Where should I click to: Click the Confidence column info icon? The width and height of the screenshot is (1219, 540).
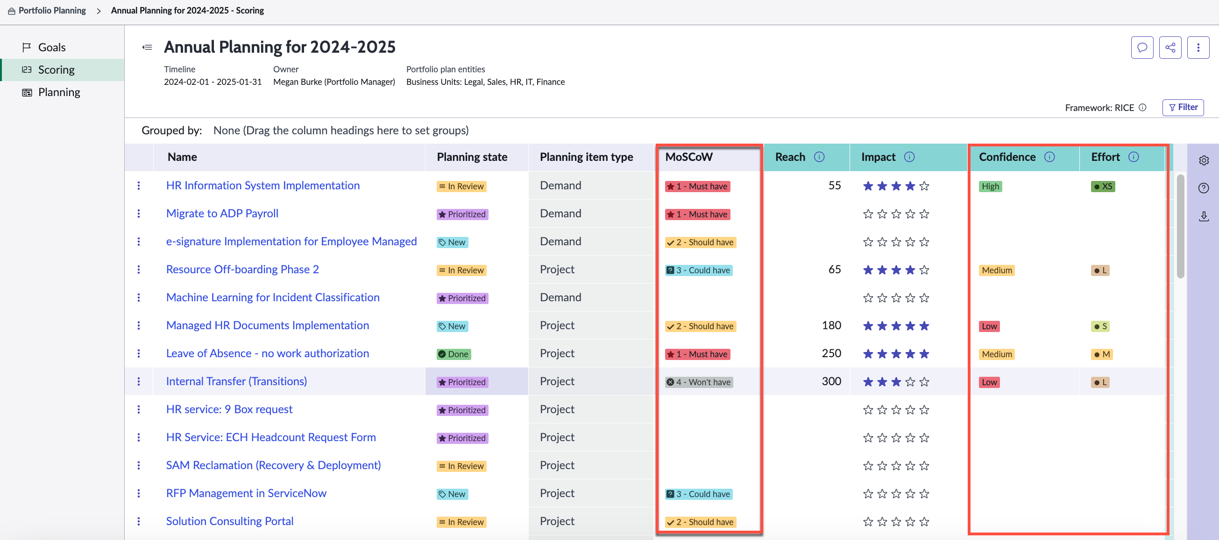point(1049,157)
